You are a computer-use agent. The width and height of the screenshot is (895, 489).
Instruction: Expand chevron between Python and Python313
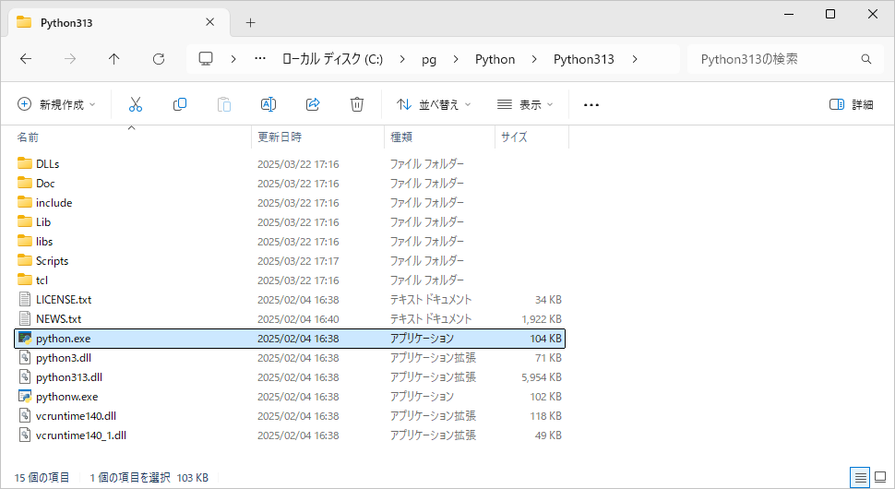pos(534,59)
